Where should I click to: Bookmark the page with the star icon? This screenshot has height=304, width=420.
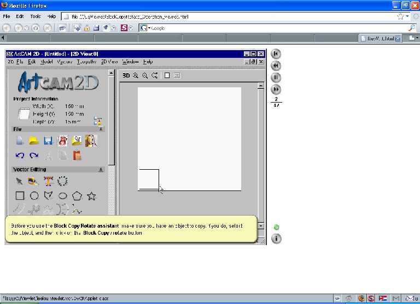pos(400,16)
